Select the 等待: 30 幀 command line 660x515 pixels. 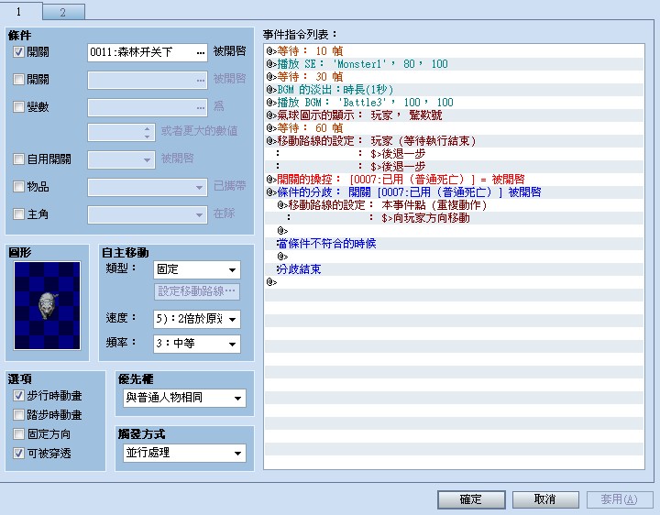pos(454,77)
